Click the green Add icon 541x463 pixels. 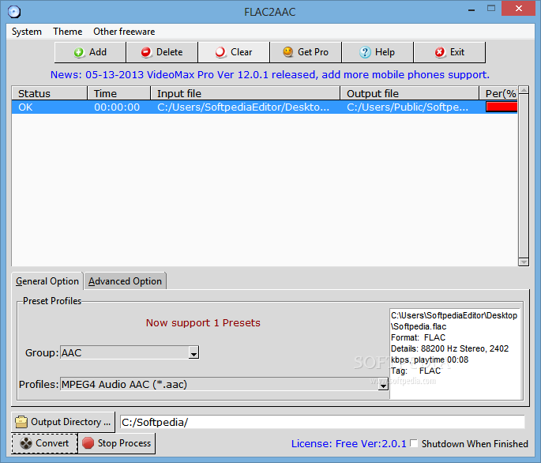tap(79, 52)
